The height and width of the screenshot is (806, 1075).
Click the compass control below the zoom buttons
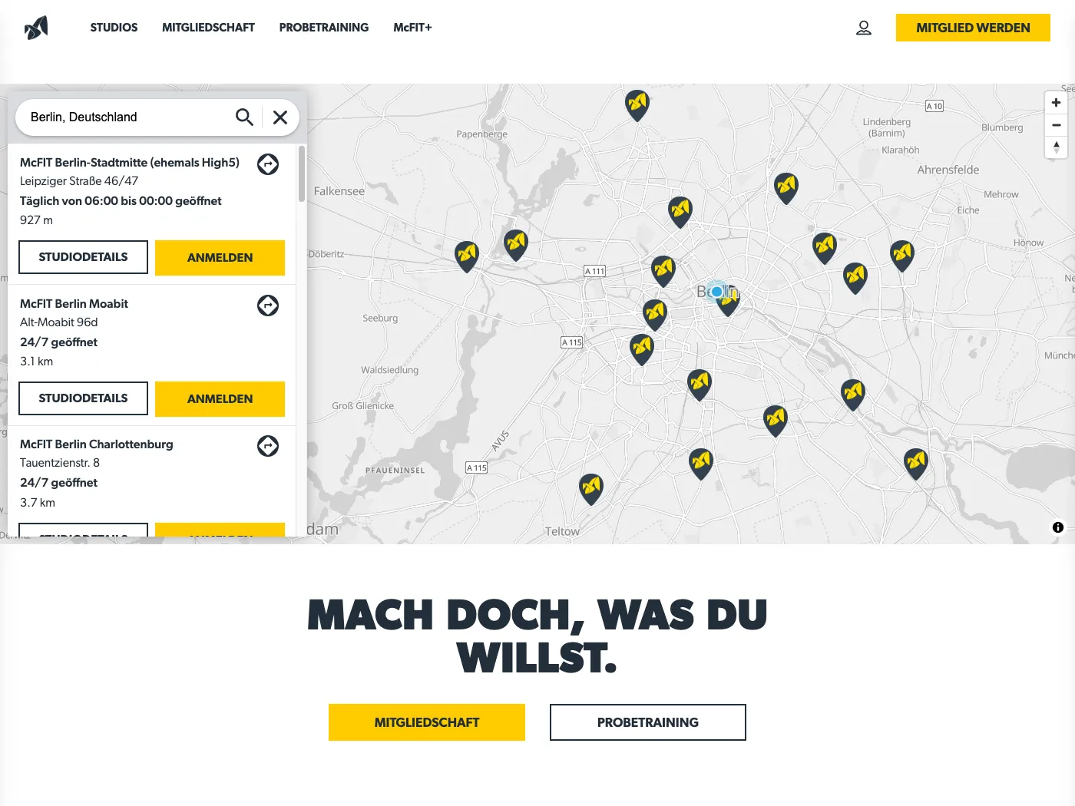coord(1057,147)
